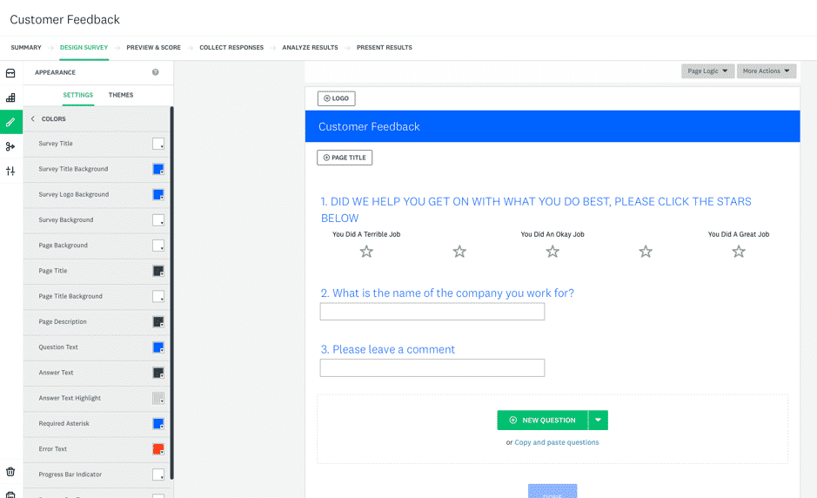This screenshot has height=498, width=817.
Task: Open the More Actions dropdown
Action: (767, 71)
